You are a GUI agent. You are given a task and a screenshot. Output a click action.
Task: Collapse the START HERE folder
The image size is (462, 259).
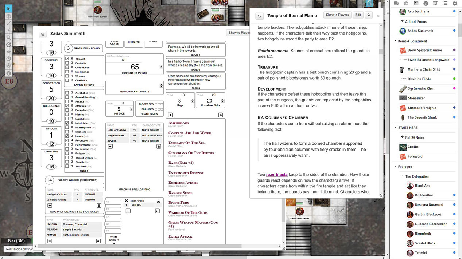click(x=395, y=128)
